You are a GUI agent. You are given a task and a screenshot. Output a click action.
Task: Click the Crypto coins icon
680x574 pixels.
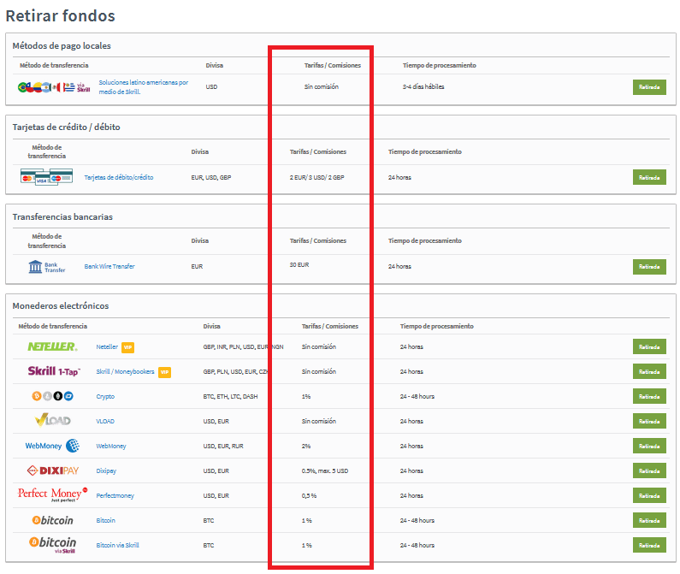(52, 397)
